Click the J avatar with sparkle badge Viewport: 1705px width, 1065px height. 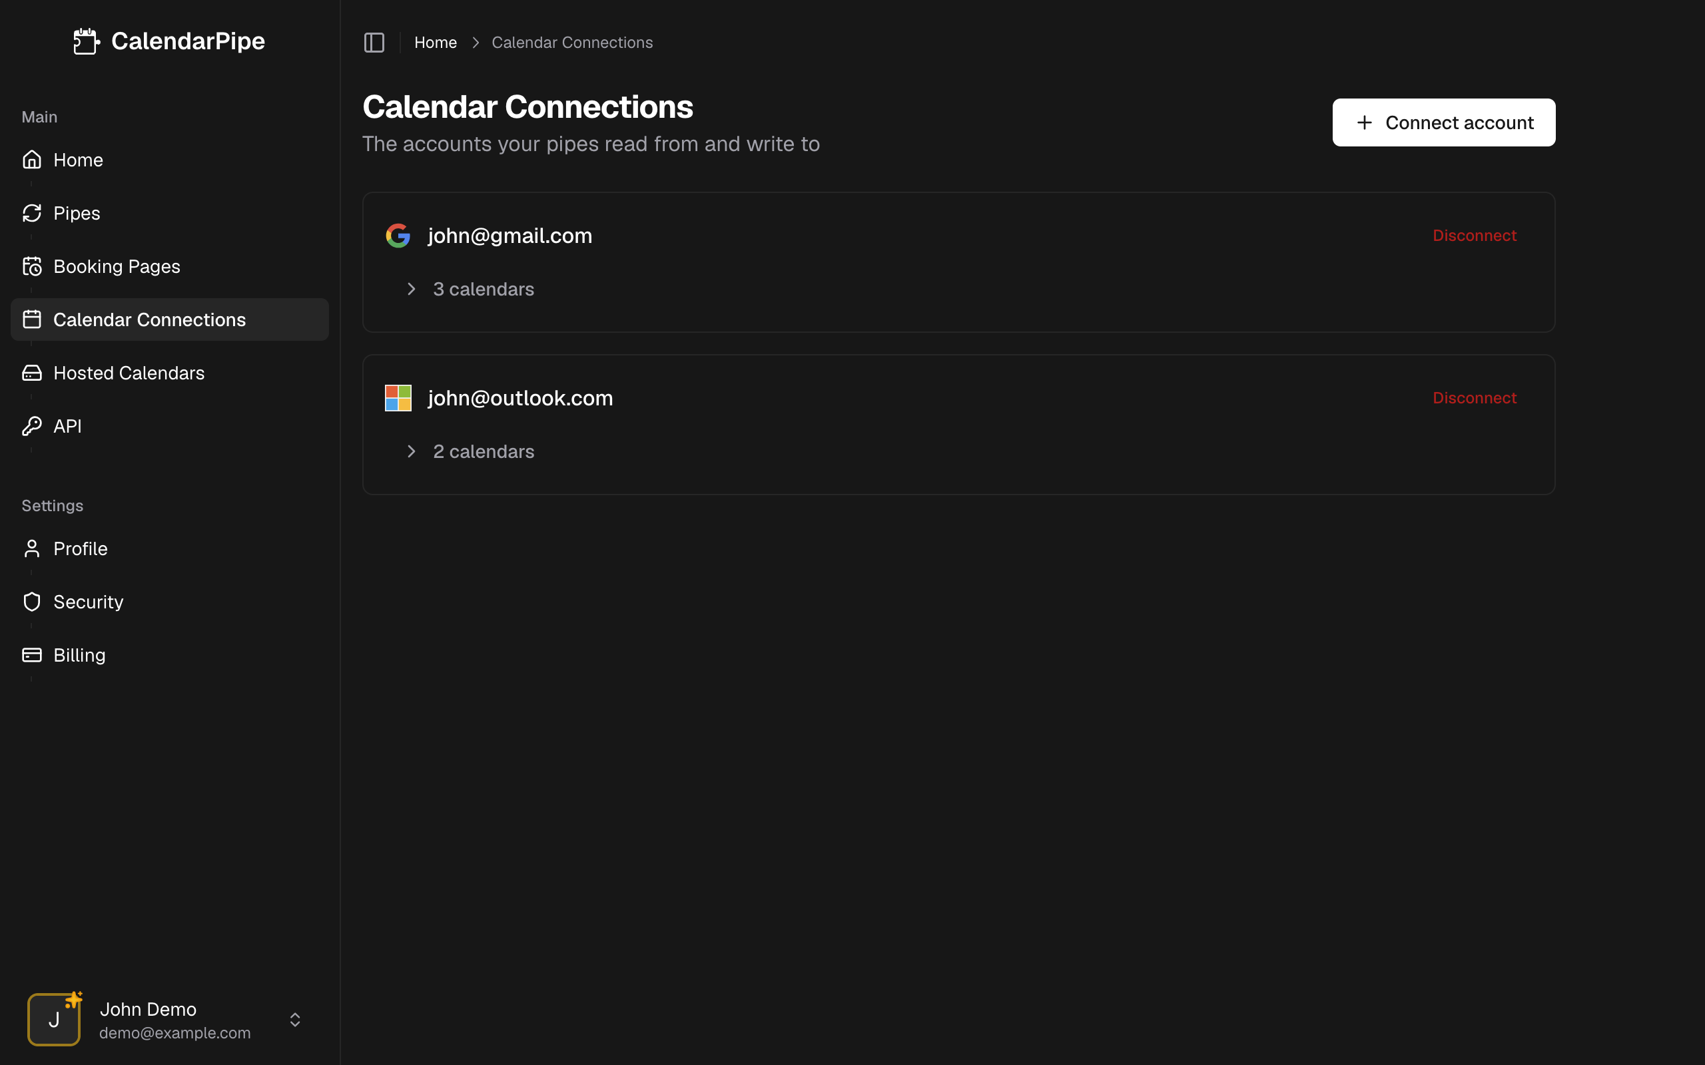click(x=54, y=1019)
